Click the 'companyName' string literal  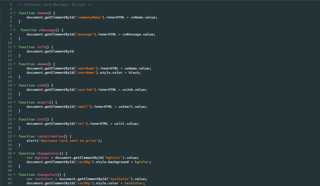tap(89, 17)
